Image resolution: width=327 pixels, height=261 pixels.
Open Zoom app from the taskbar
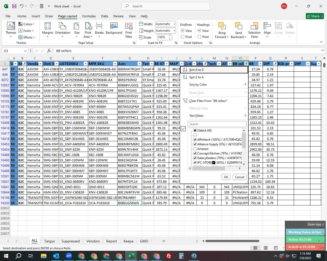click(69, 256)
